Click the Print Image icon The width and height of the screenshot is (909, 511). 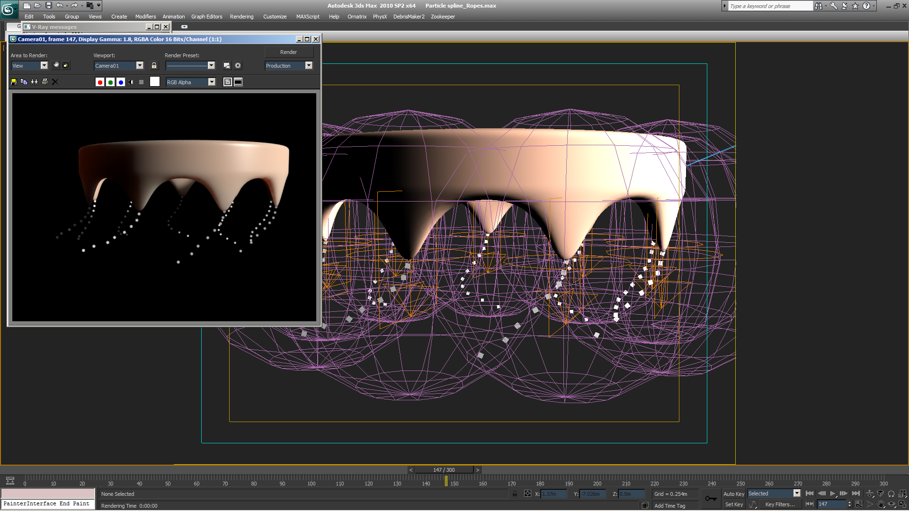coord(45,82)
